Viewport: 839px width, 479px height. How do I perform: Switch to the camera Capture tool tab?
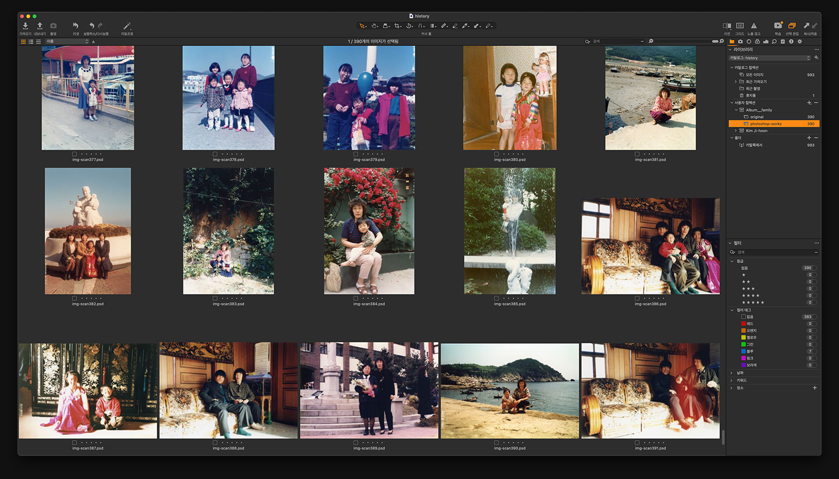740,41
